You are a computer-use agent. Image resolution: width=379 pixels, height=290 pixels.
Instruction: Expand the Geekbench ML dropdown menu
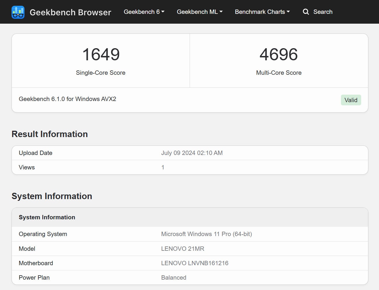point(200,12)
